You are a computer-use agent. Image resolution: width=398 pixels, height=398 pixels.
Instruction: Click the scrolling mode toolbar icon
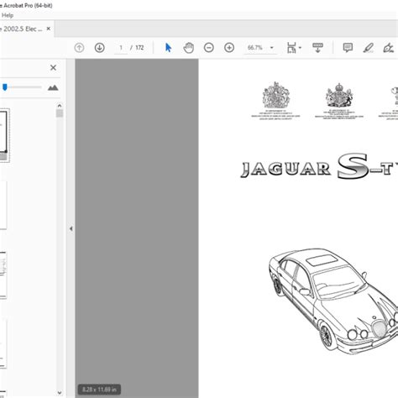[x=317, y=48]
